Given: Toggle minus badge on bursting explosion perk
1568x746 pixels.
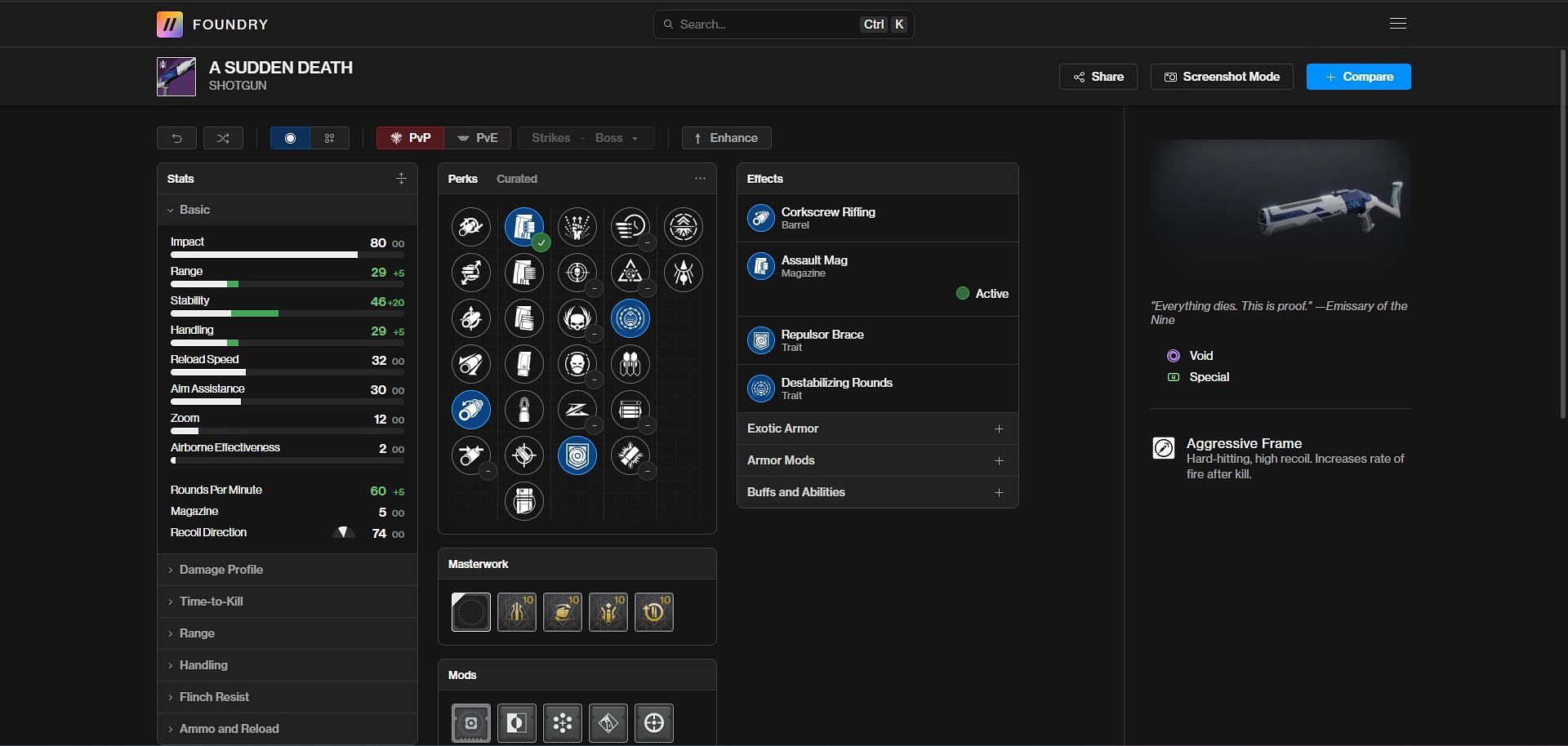Looking at the screenshot, I should point(647,471).
